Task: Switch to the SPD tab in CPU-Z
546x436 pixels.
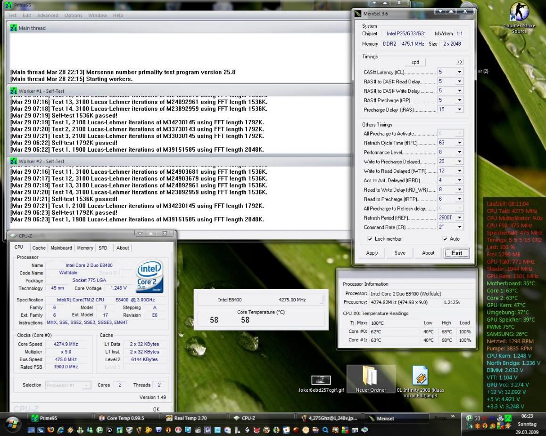Action: pos(103,248)
